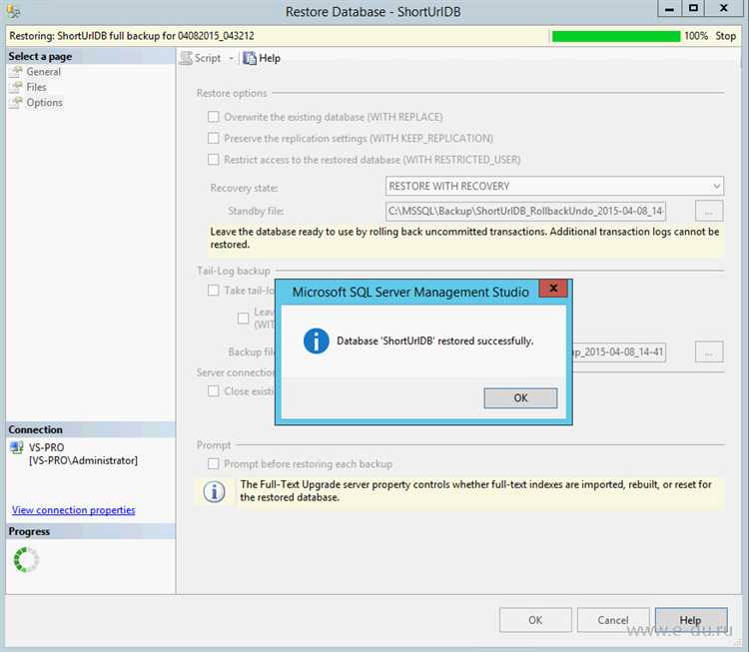Viewport: 749px width, 652px height.
Task: Enable Overwrite the existing database checkbox
Action: tap(214, 117)
